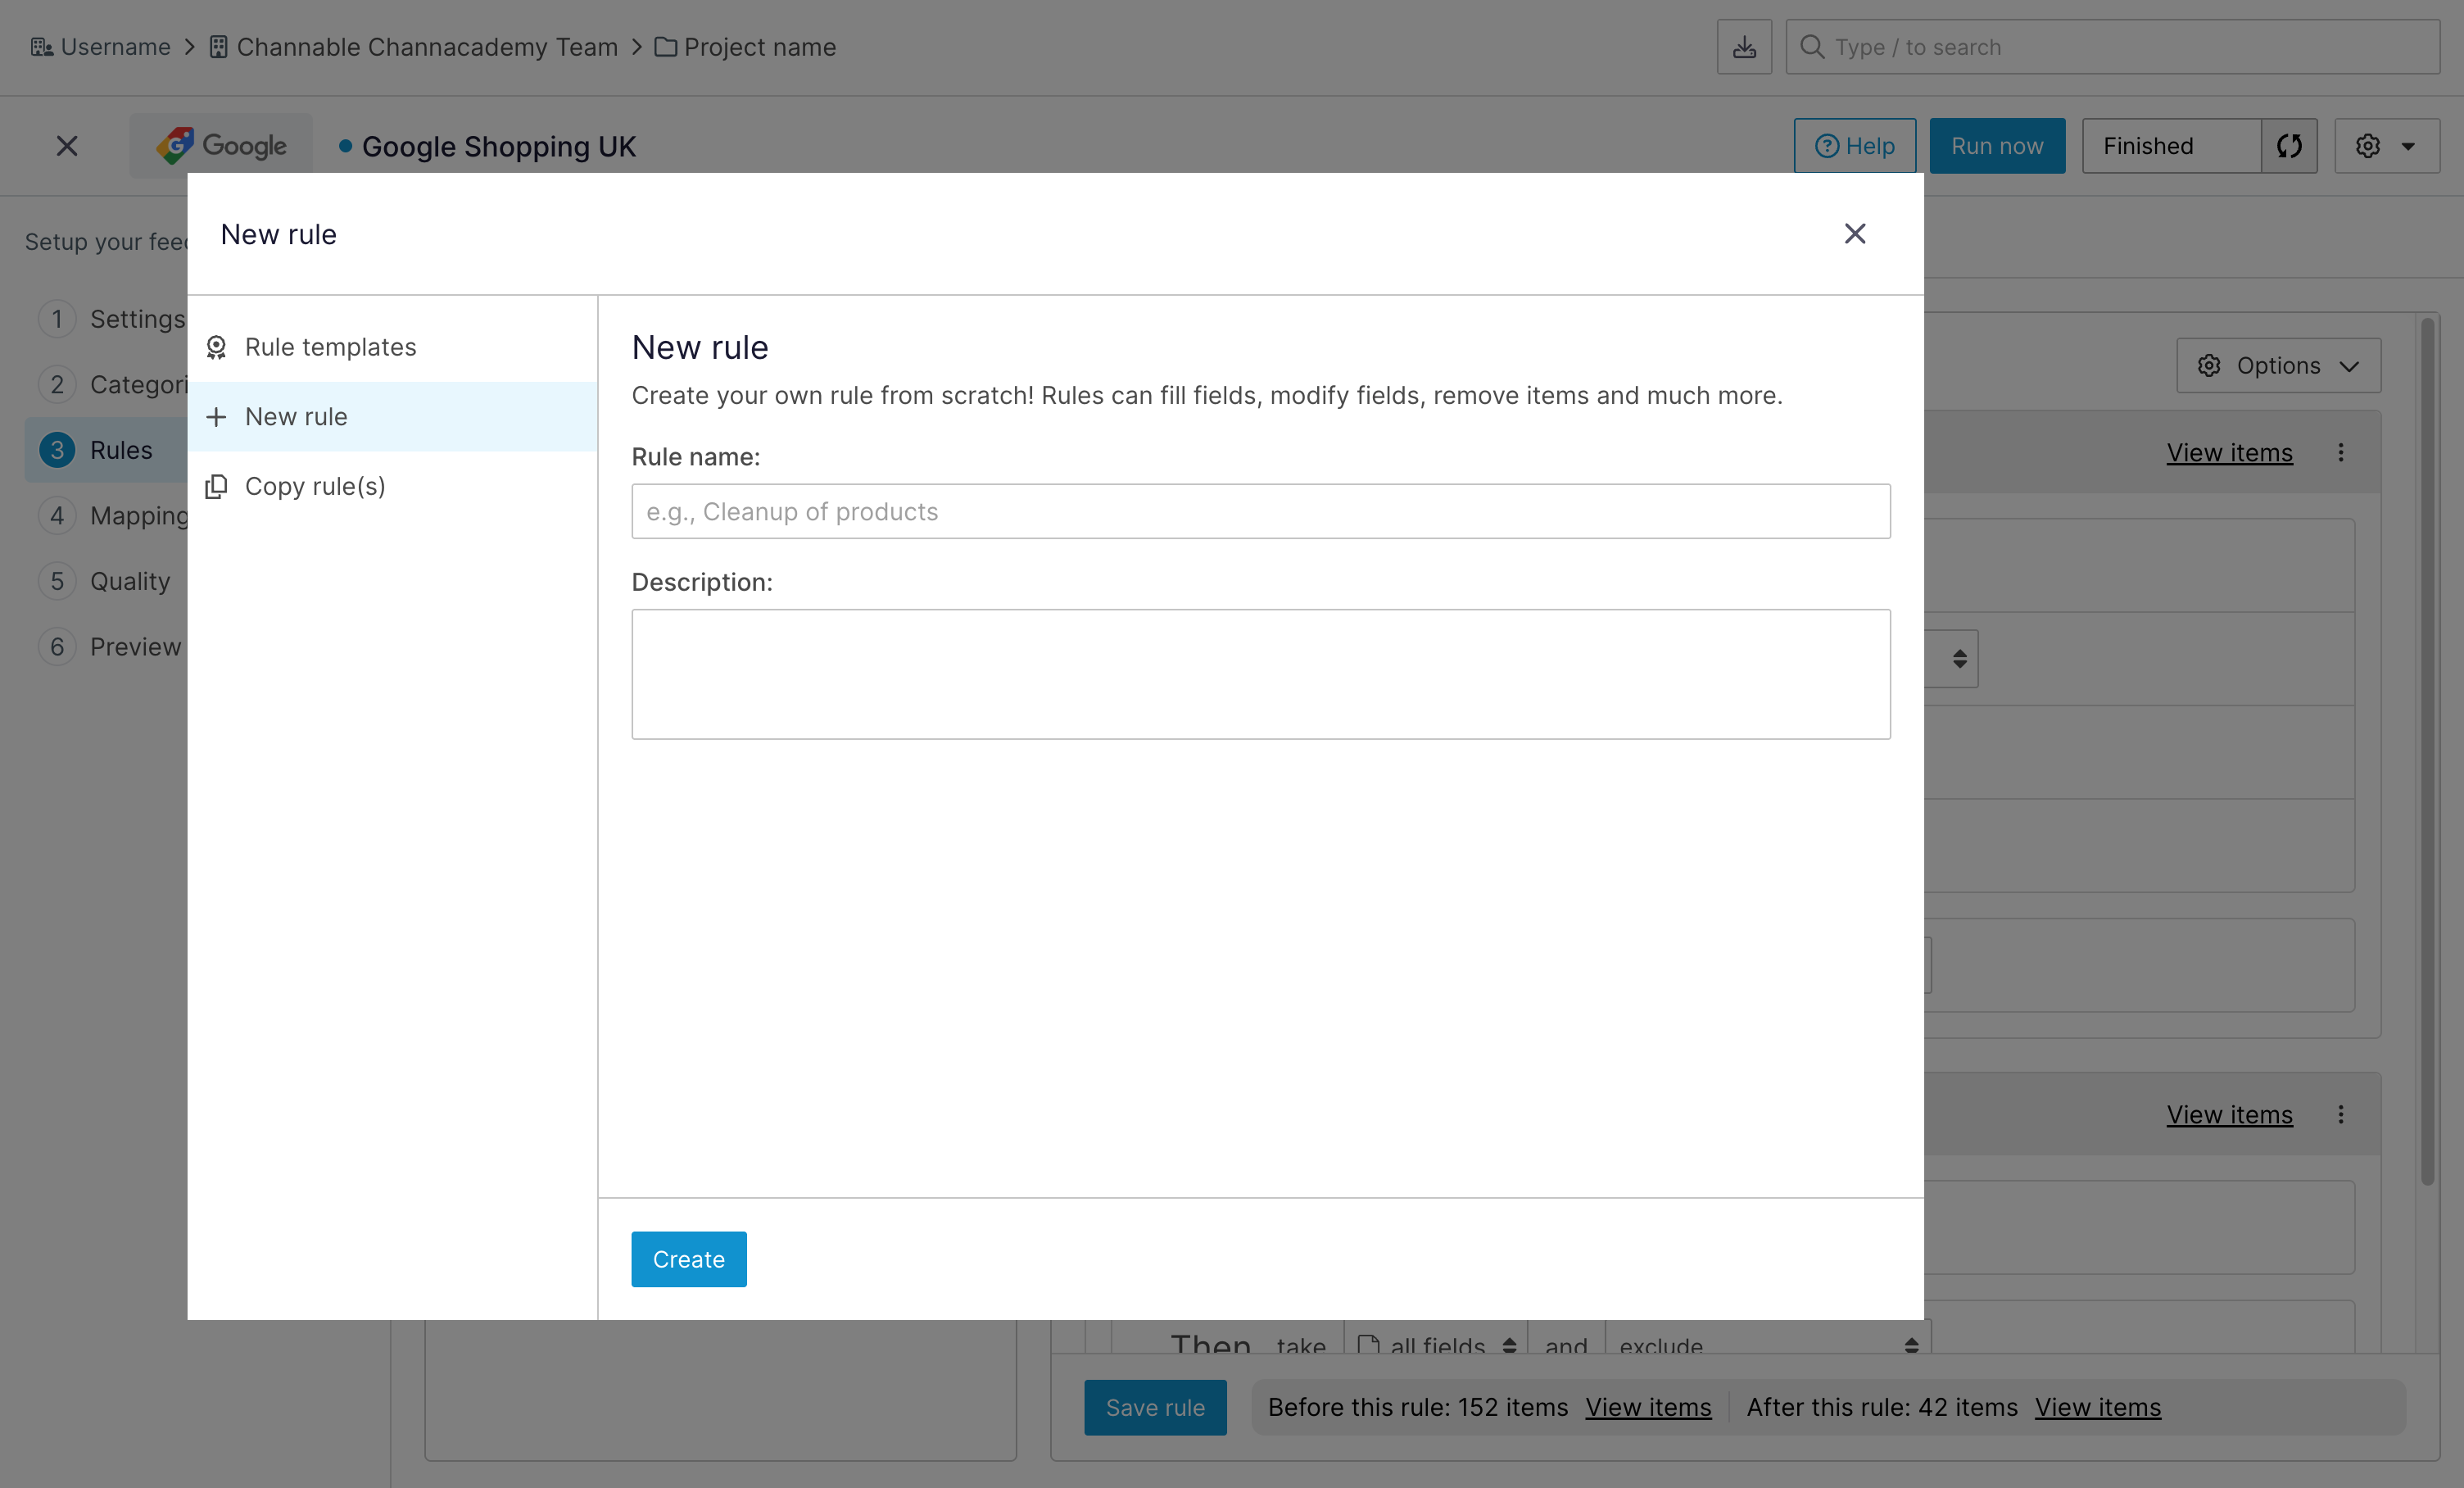The width and height of the screenshot is (2464, 1488).
Task: Open Rule templates section
Action: (392, 347)
